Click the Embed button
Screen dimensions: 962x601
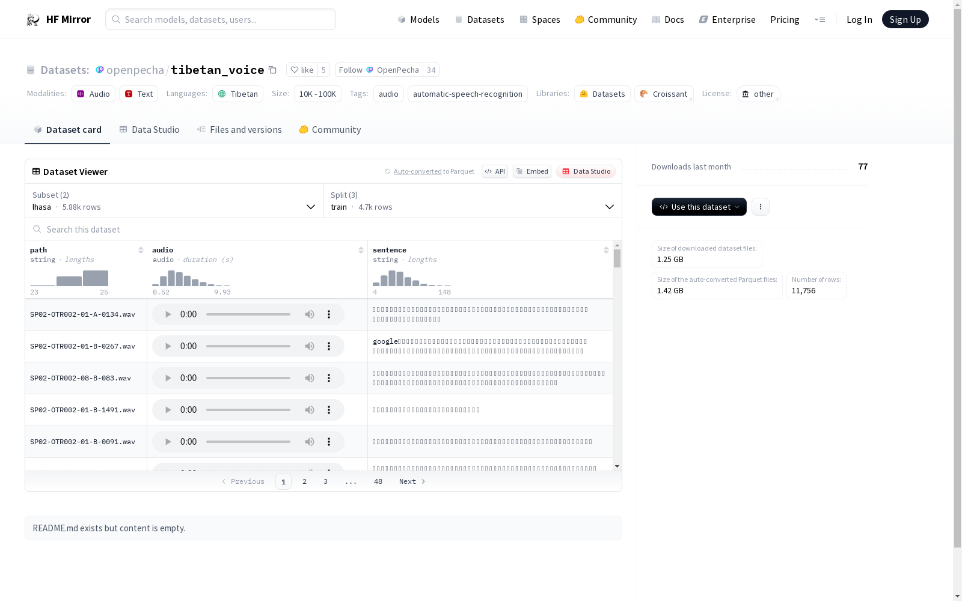(532, 171)
